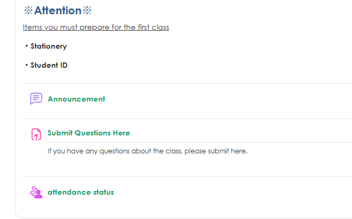The width and height of the screenshot is (352, 219).
Task: Click the attendance status people icon
Action: point(36,193)
